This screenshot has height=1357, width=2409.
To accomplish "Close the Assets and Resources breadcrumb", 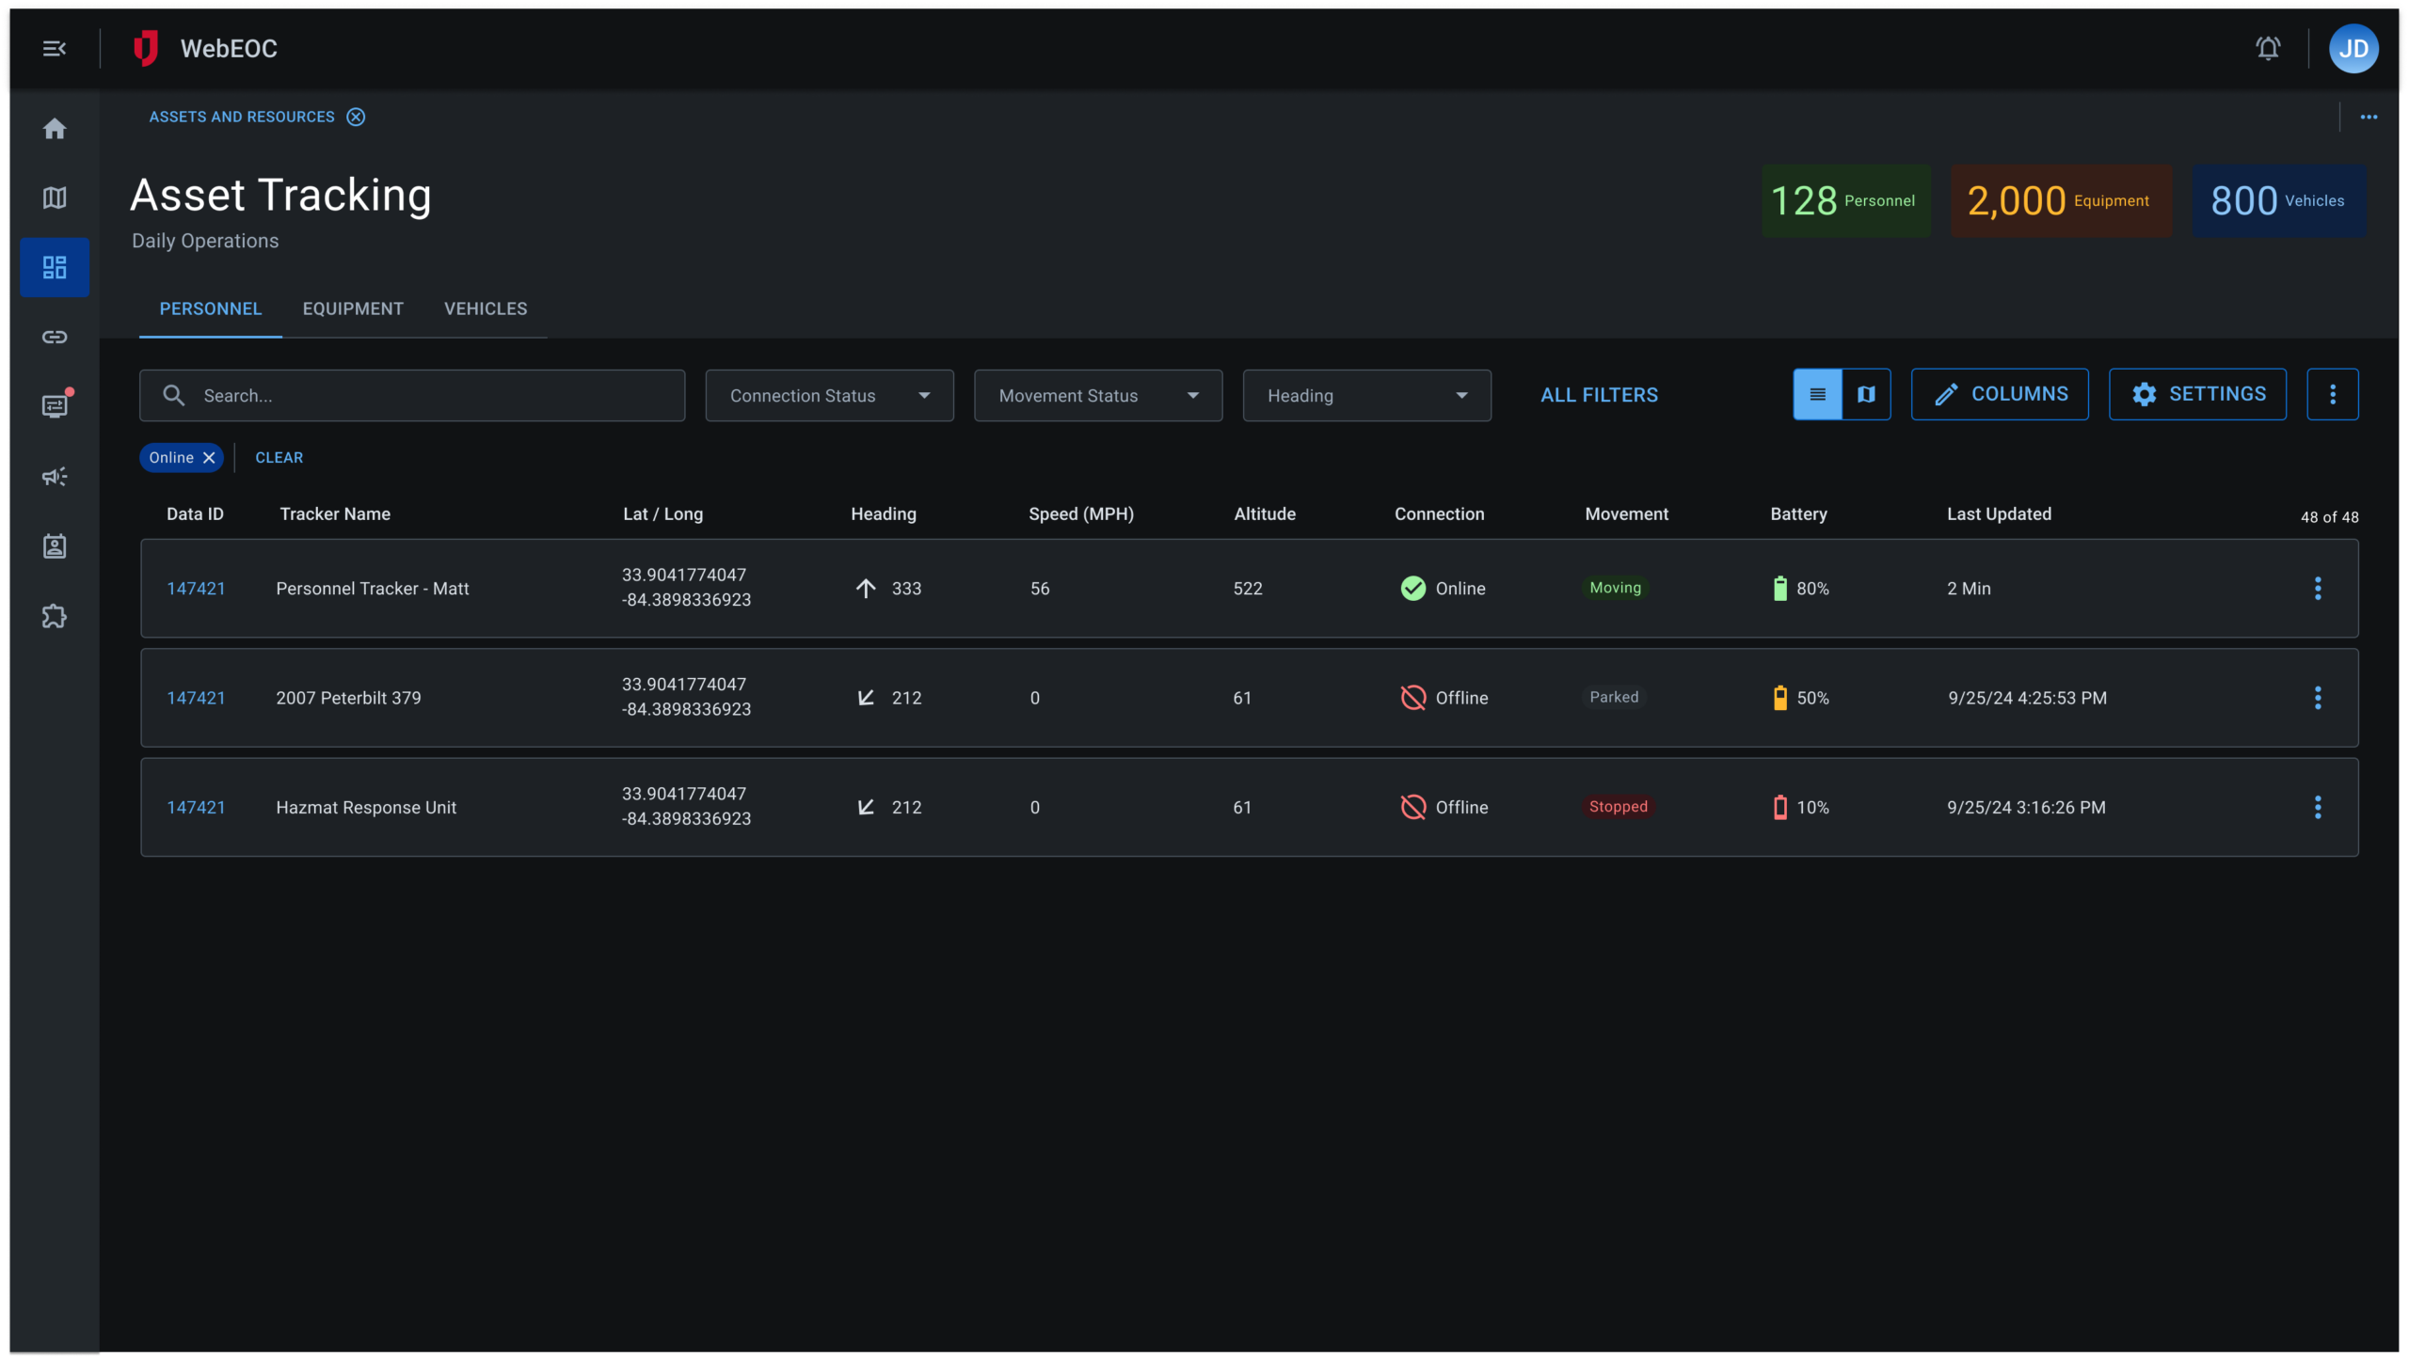I will click(x=356, y=117).
